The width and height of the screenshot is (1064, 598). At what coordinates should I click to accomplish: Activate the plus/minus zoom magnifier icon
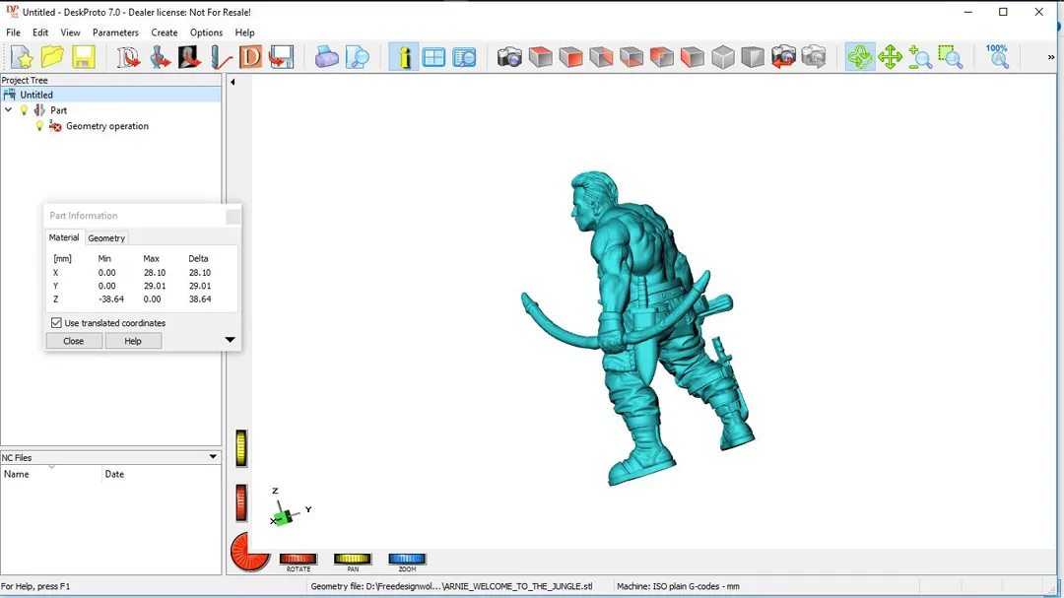click(920, 57)
